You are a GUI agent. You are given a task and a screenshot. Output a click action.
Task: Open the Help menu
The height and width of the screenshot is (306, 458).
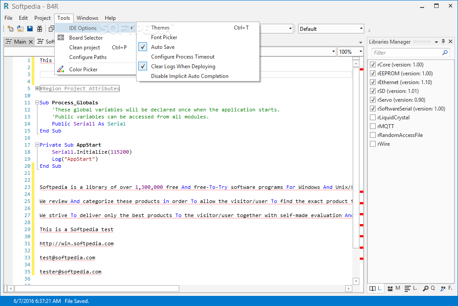pos(110,18)
